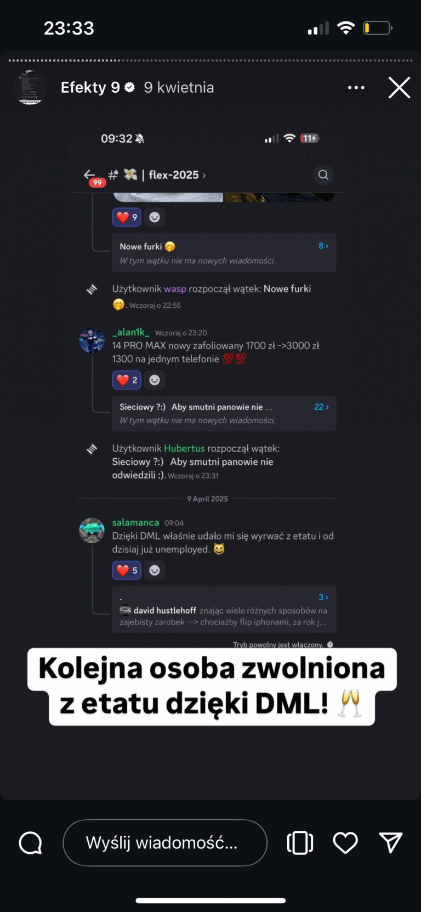The width and height of the screenshot is (421, 912).
Task: Toggle heart reaction on _alan1k_ message
Action: [x=127, y=380]
